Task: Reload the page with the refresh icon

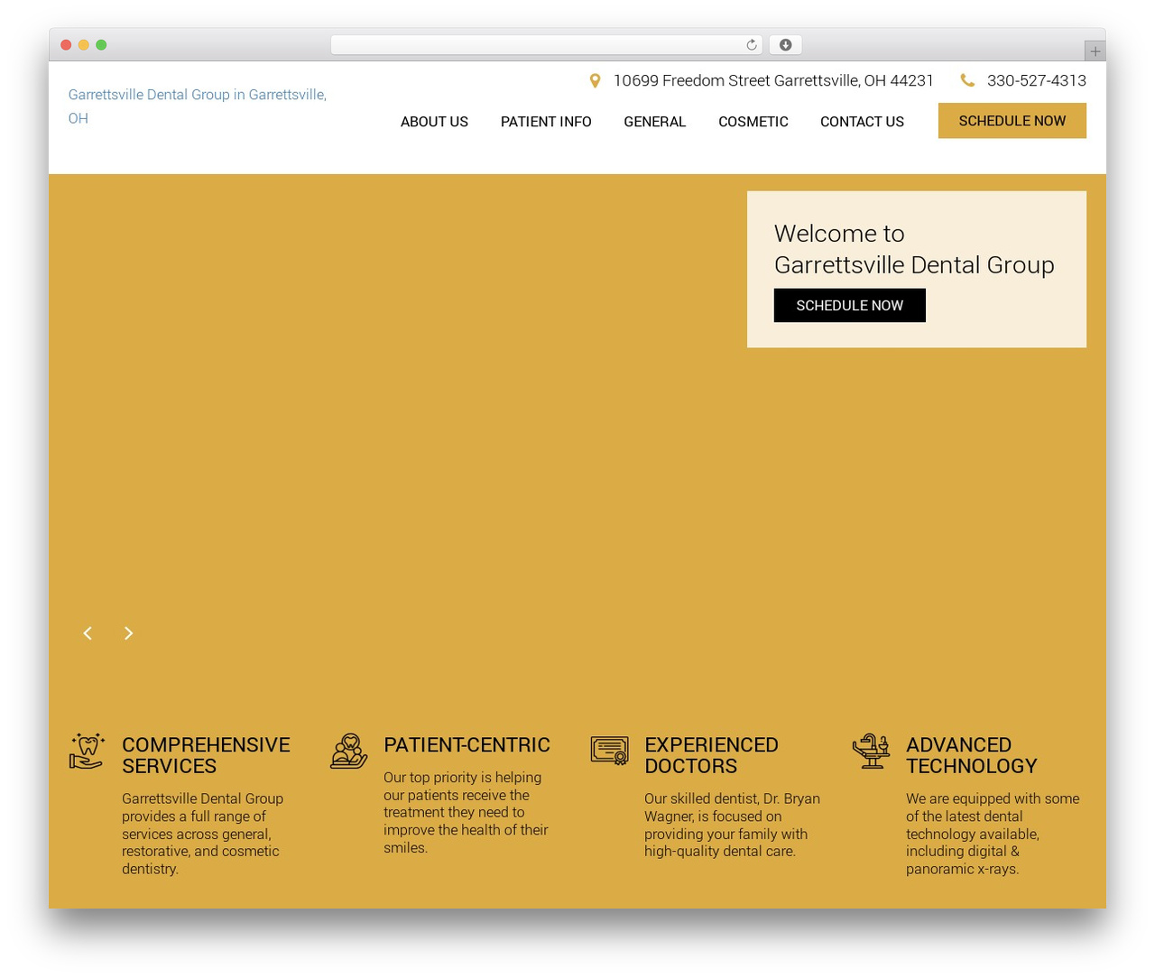Action: point(751,45)
